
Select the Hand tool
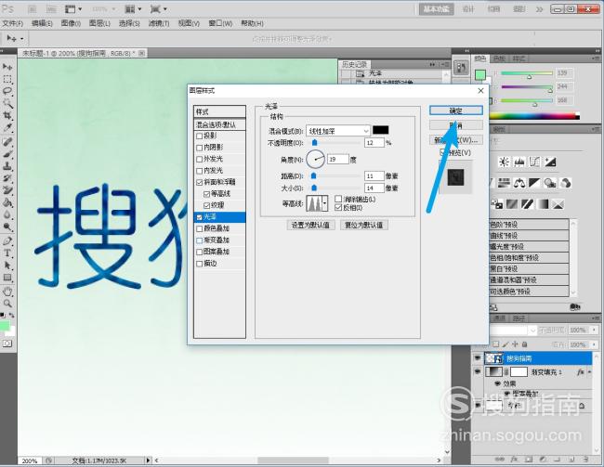[x=7, y=292]
